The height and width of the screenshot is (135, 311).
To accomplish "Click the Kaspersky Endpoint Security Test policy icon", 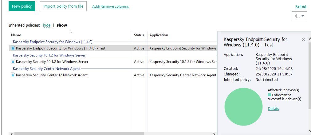I will (x=13, y=48).
